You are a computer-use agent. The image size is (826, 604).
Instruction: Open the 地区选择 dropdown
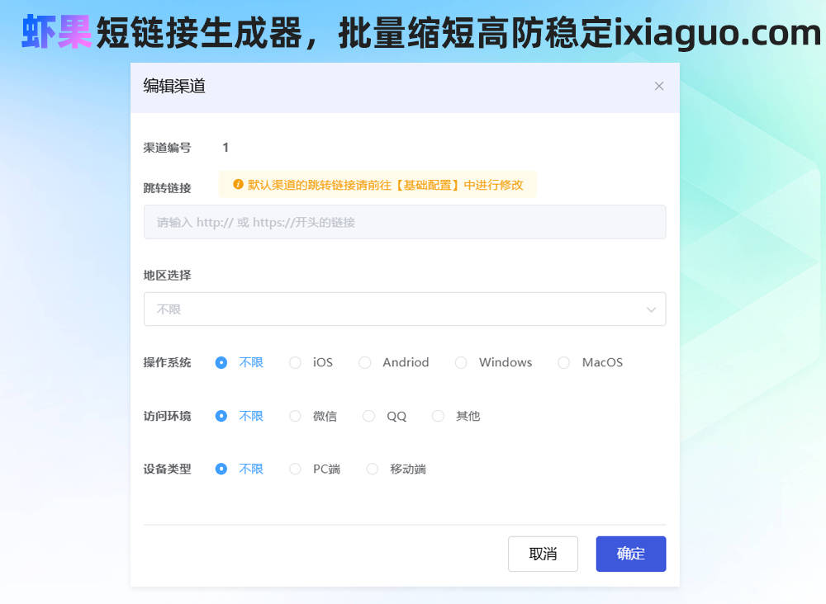tap(405, 309)
